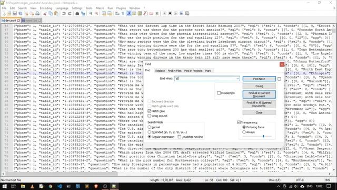Open the Function List panel icon
337x190 pixels.
pos(145,14)
